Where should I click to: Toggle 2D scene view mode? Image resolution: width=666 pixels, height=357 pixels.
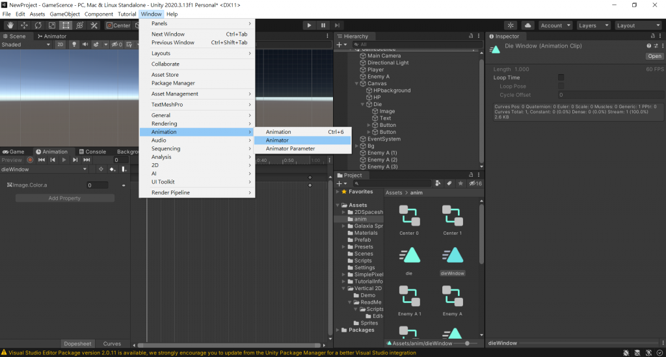click(x=60, y=45)
